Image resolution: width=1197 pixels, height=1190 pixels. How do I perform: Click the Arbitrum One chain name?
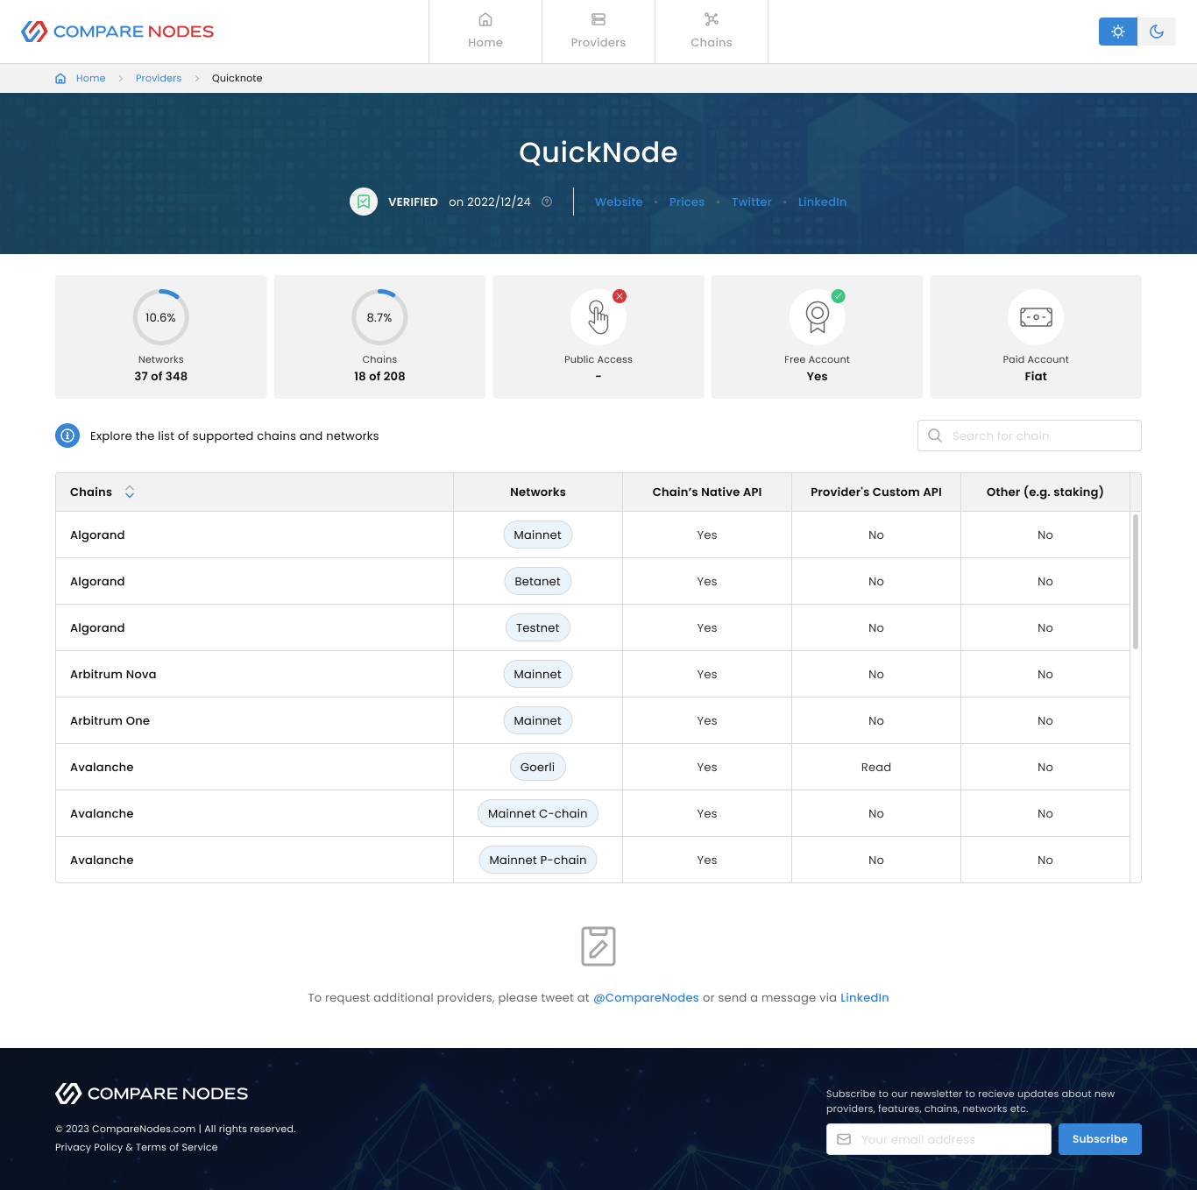pyautogui.click(x=110, y=720)
